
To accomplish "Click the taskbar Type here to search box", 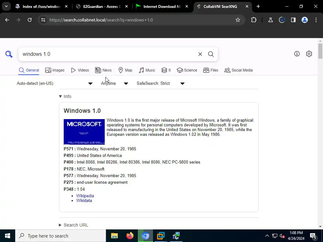I will point(61,236).
